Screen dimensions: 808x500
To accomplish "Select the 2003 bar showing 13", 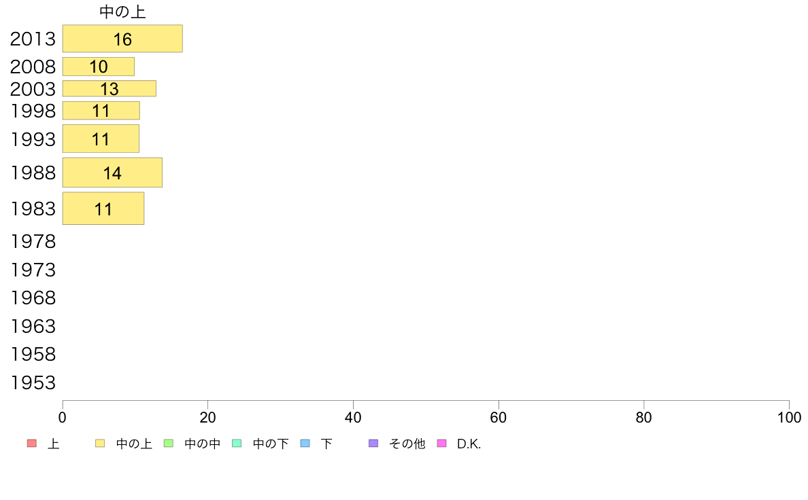I will click(x=110, y=88).
